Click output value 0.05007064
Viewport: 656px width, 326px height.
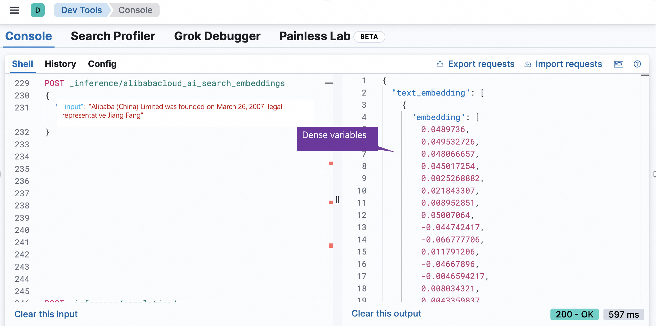[x=445, y=215]
